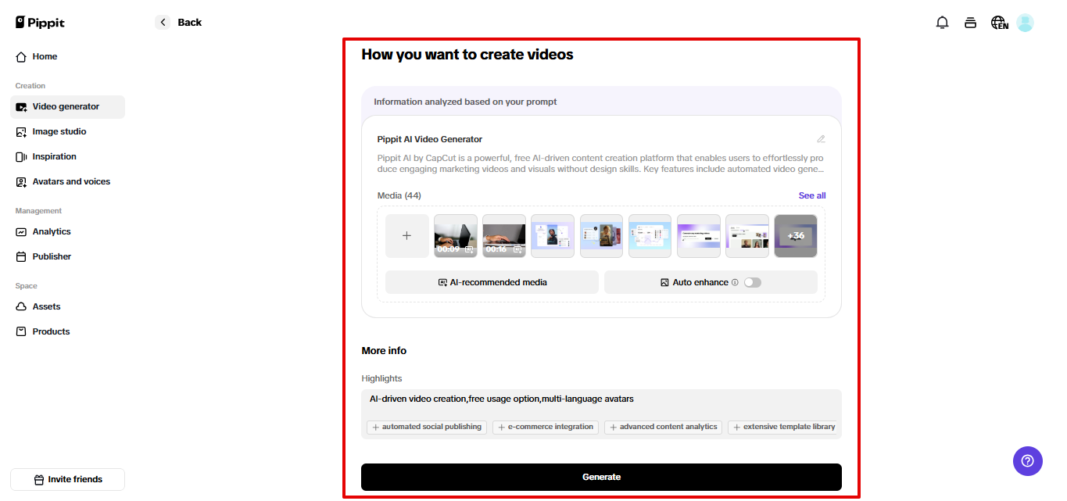1067x501 pixels.
Task: Open your account avatar menu
Action: point(1025,22)
